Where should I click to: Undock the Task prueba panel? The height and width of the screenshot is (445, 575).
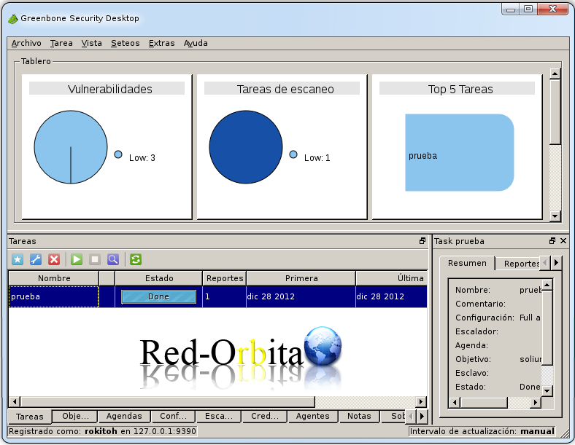click(552, 241)
